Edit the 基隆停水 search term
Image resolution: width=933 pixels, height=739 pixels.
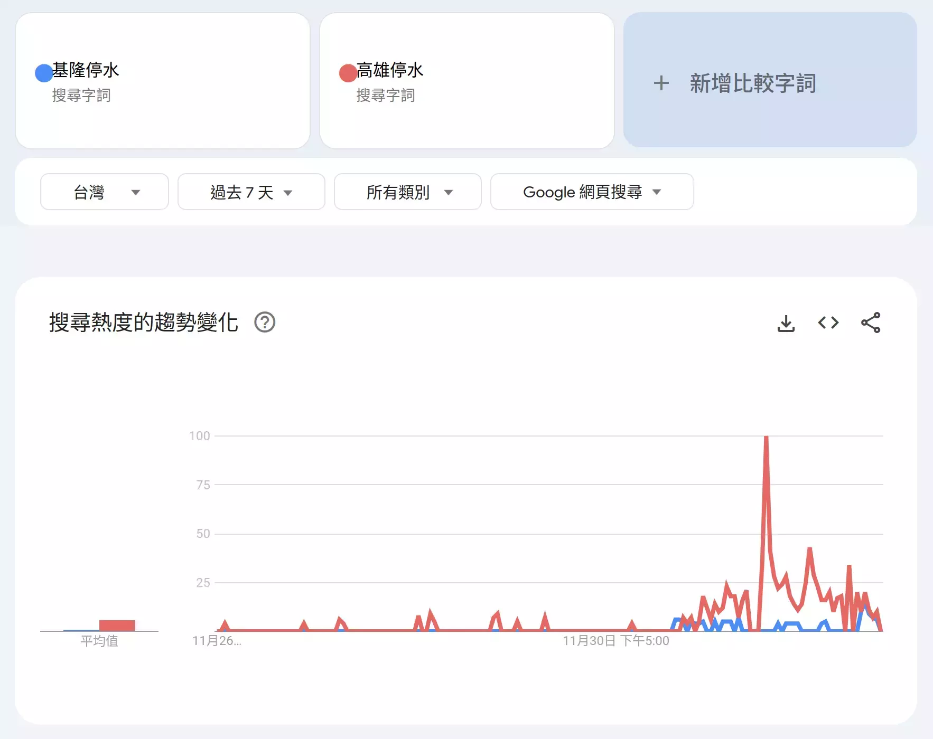86,70
